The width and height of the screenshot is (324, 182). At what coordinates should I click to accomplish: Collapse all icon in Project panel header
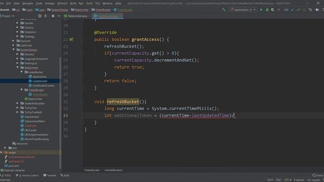[46, 16]
